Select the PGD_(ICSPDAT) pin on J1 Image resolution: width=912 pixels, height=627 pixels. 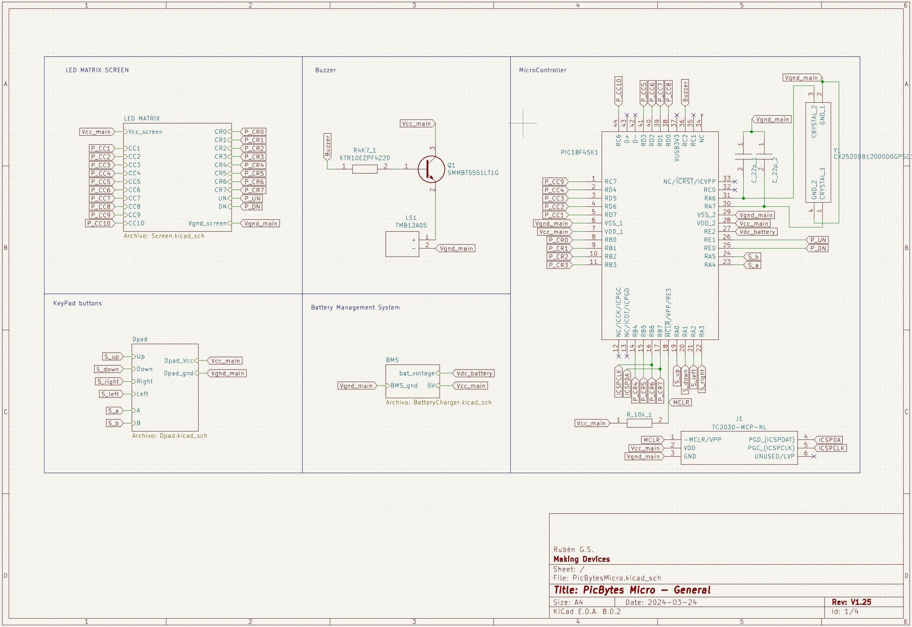click(771, 440)
